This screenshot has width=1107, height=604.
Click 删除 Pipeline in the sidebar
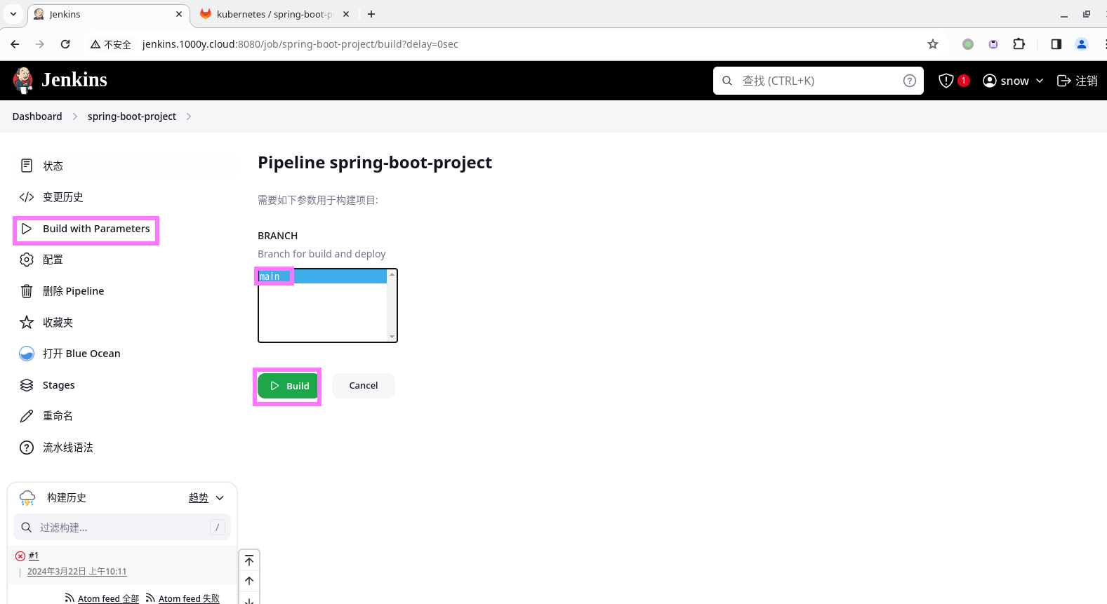(x=62, y=291)
